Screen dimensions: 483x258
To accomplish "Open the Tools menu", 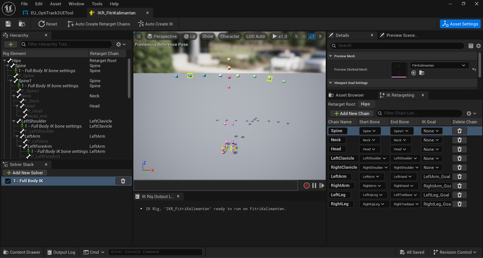I will 97,4.
